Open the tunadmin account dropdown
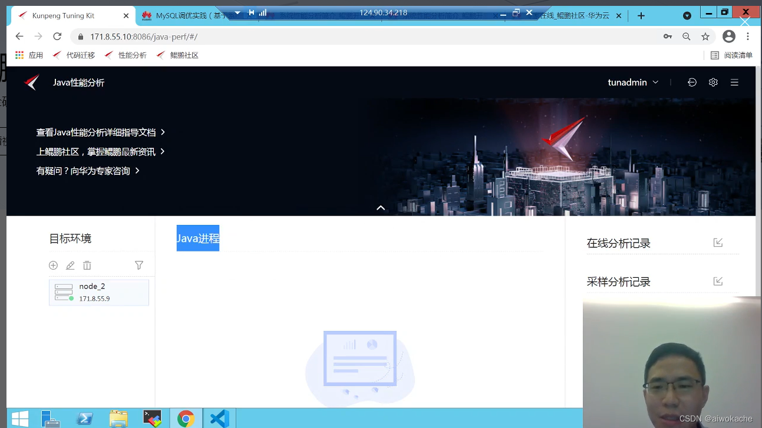Viewport: 762px width, 428px height. click(633, 82)
